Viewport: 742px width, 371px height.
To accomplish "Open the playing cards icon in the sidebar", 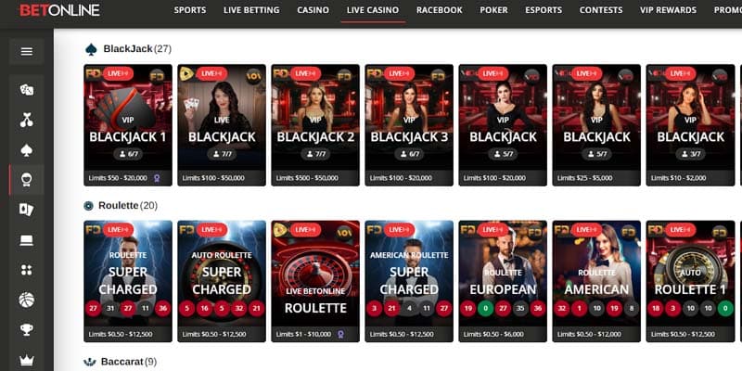I will pyautogui.click(x=27, y=210).
